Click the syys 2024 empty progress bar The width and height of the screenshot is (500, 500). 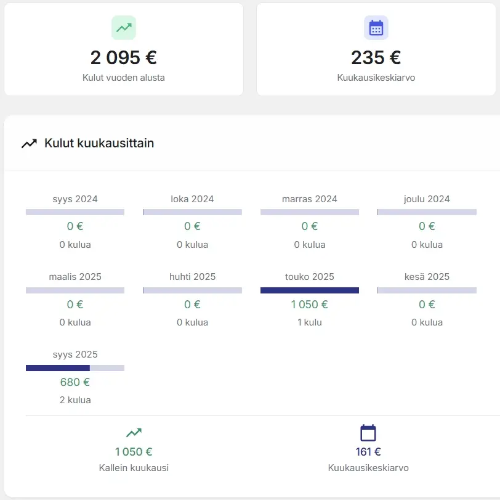75,212
